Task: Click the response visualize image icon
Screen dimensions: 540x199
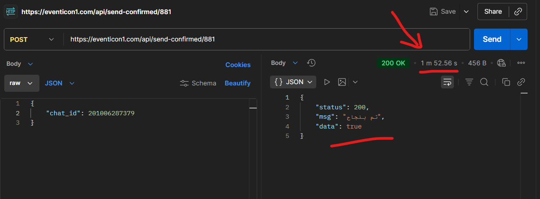Action: 342,82
